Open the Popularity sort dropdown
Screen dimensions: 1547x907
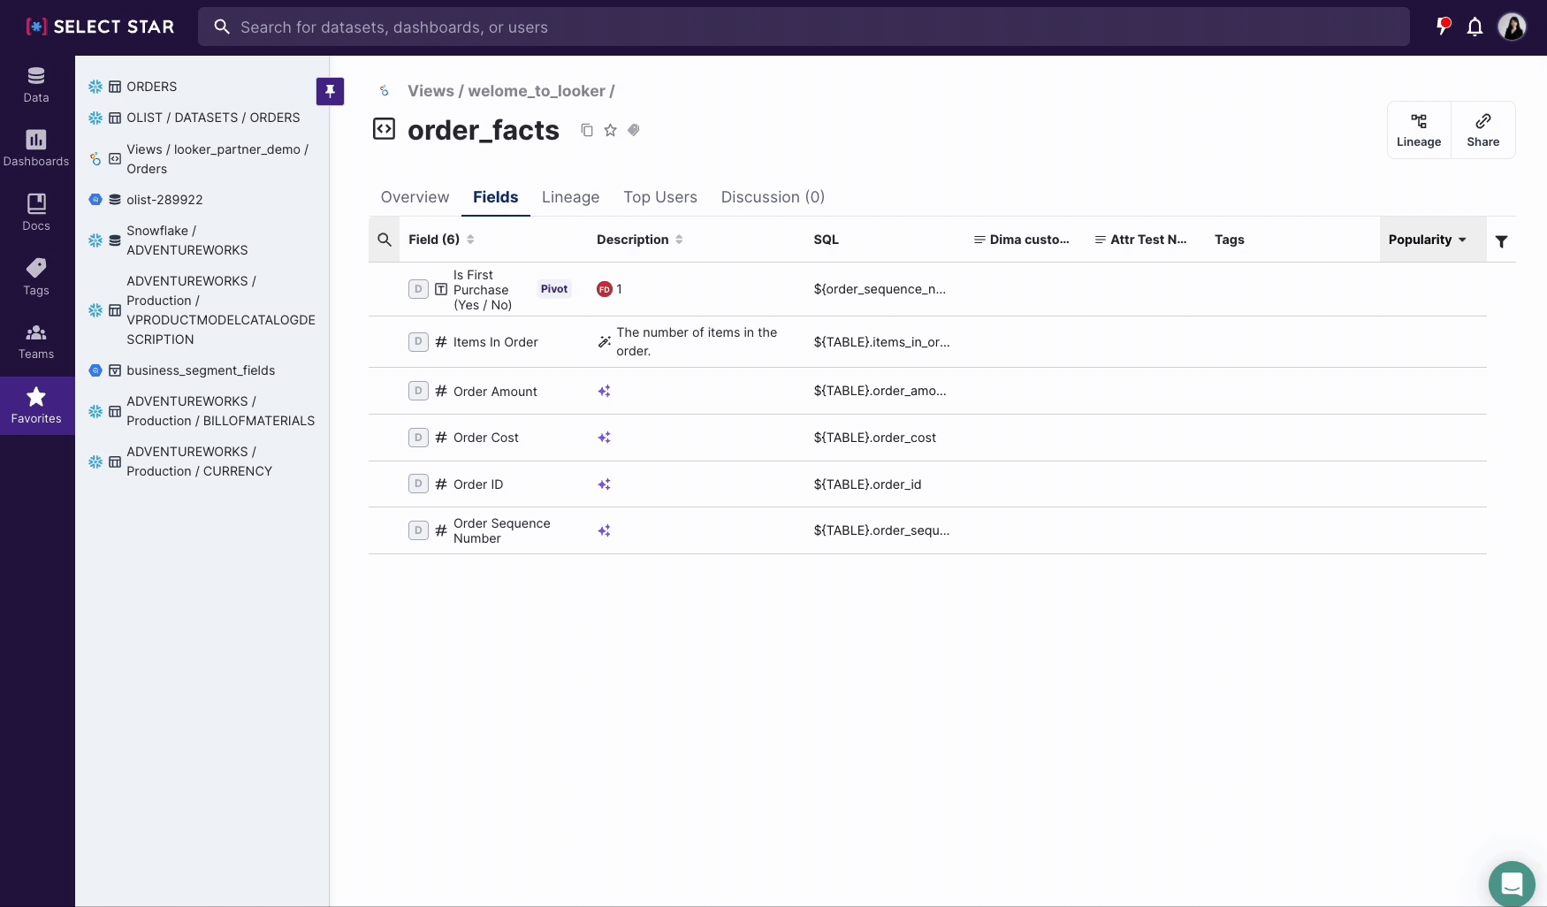[1427, 240]
